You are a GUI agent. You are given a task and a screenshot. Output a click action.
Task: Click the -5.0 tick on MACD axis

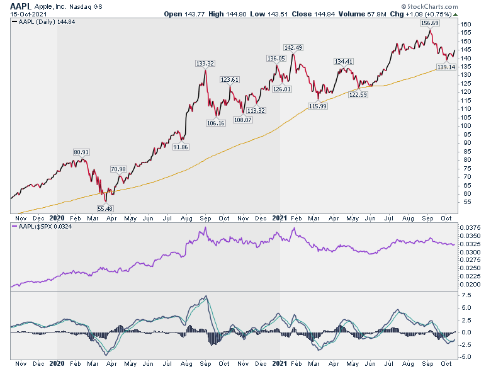click(x=465, y=357)
